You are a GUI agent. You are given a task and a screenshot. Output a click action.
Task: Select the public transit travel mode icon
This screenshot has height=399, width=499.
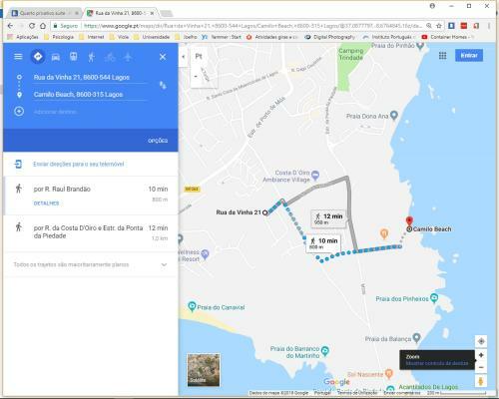(x=74, y=57)
